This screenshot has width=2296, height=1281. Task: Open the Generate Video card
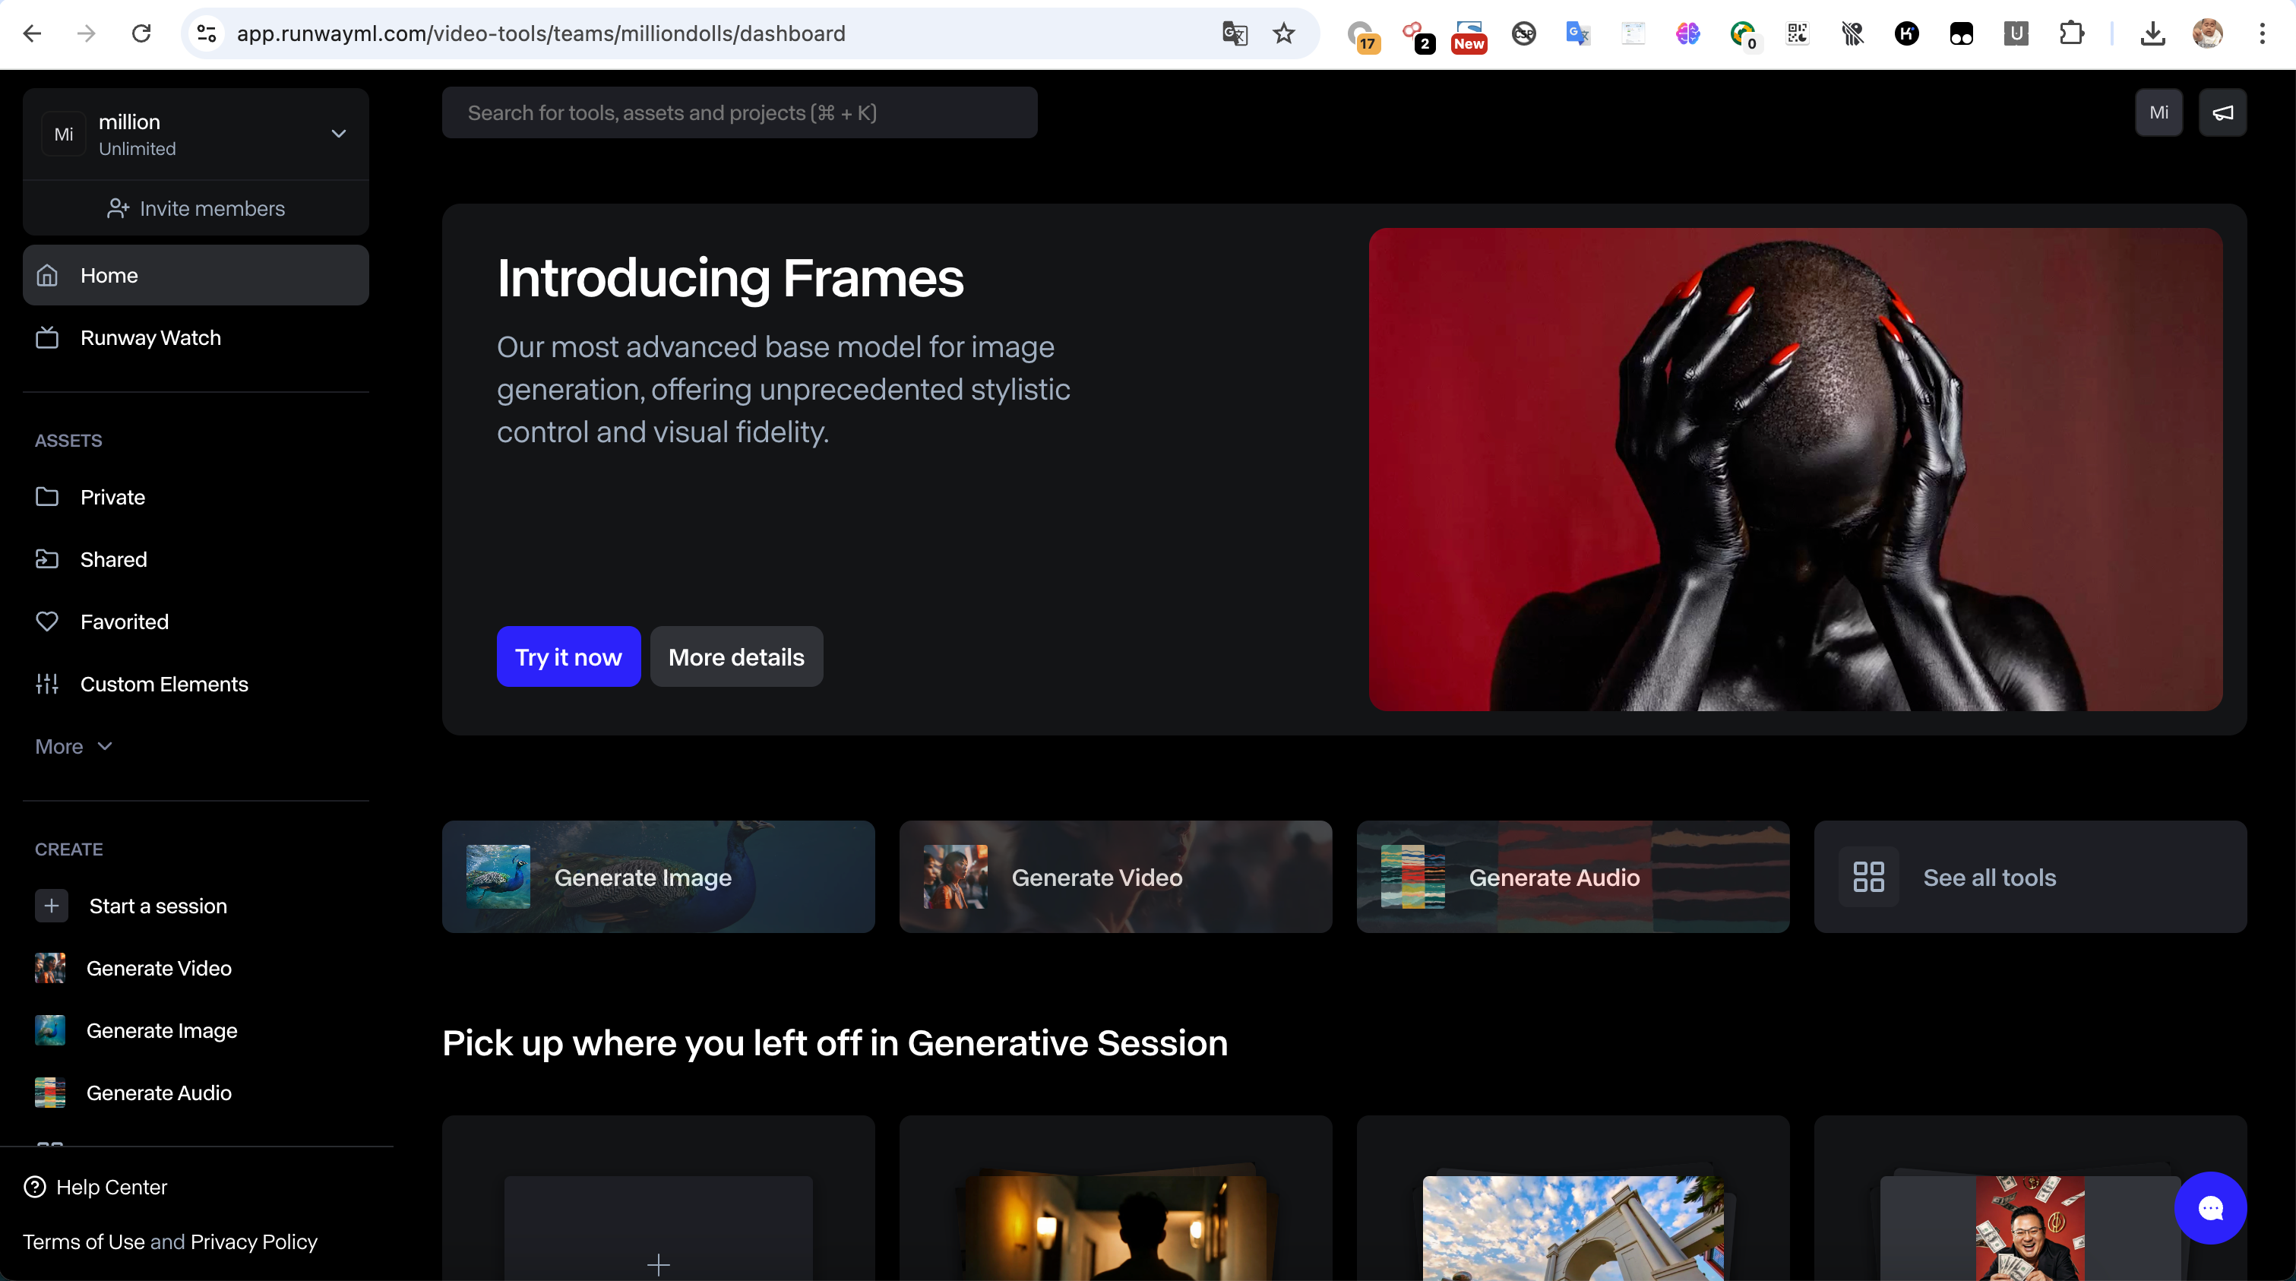pos(1115,878)
